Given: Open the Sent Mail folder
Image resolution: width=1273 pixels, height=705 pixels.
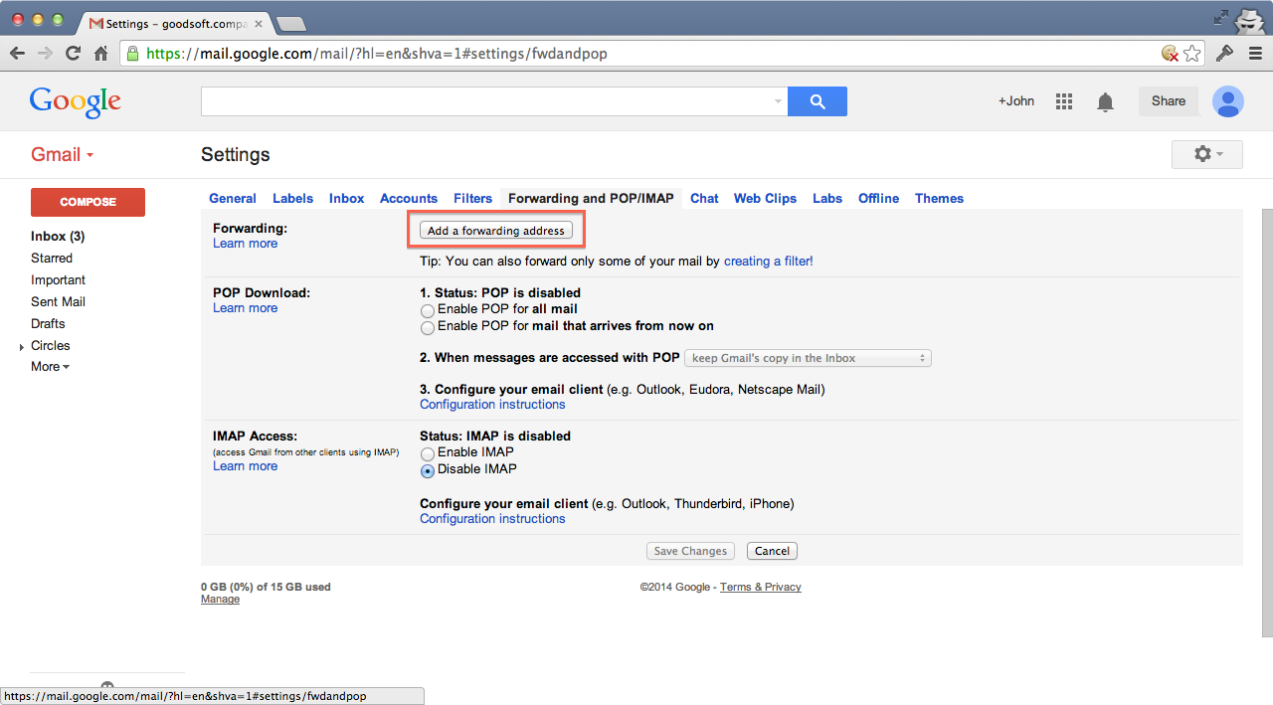Looking at the screenshot, I should pos(58,302).
